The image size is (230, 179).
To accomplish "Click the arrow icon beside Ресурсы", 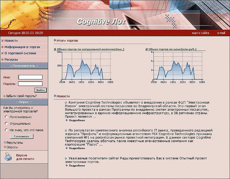I will tap(2, 59).
